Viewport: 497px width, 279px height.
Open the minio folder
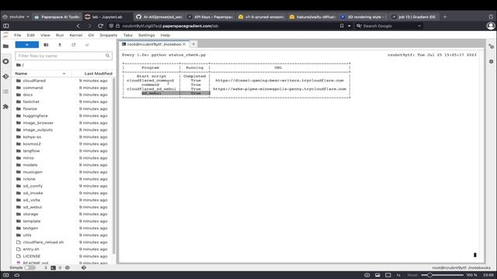click(28, 158)
